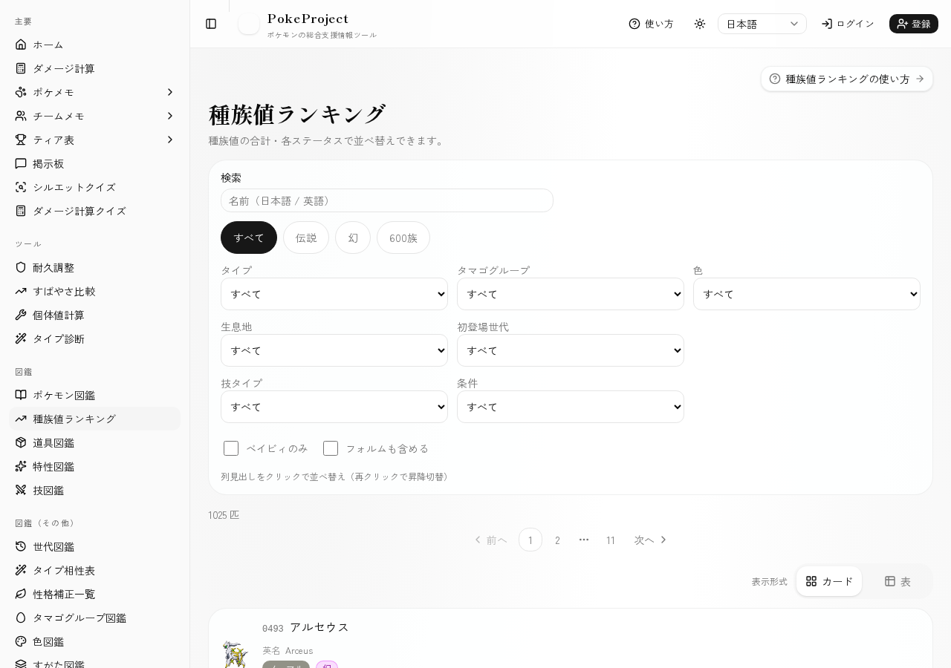The image size is (951, 668).
Task: Open the 条件 dropdown
Action: (571, 407)
